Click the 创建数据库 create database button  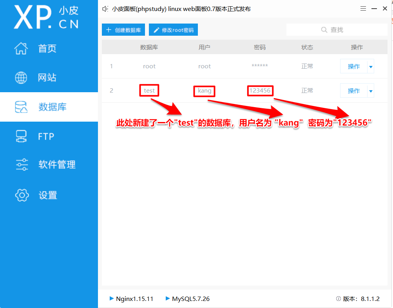123,29
